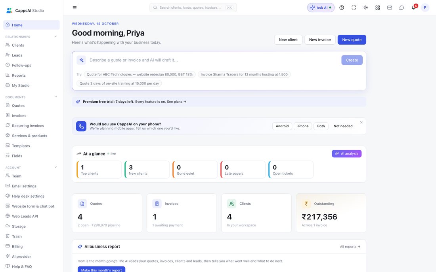Collapse the Account sidebar section
Viewport: 436px width, 272px height.
pos(55,167)
